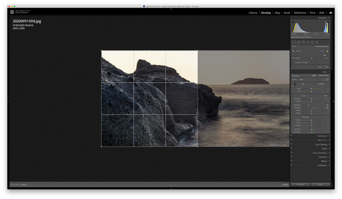342x199 pixels.
Task: Switch off the Lens Corrections panel toggle
Action: click(x=291, y=152)
